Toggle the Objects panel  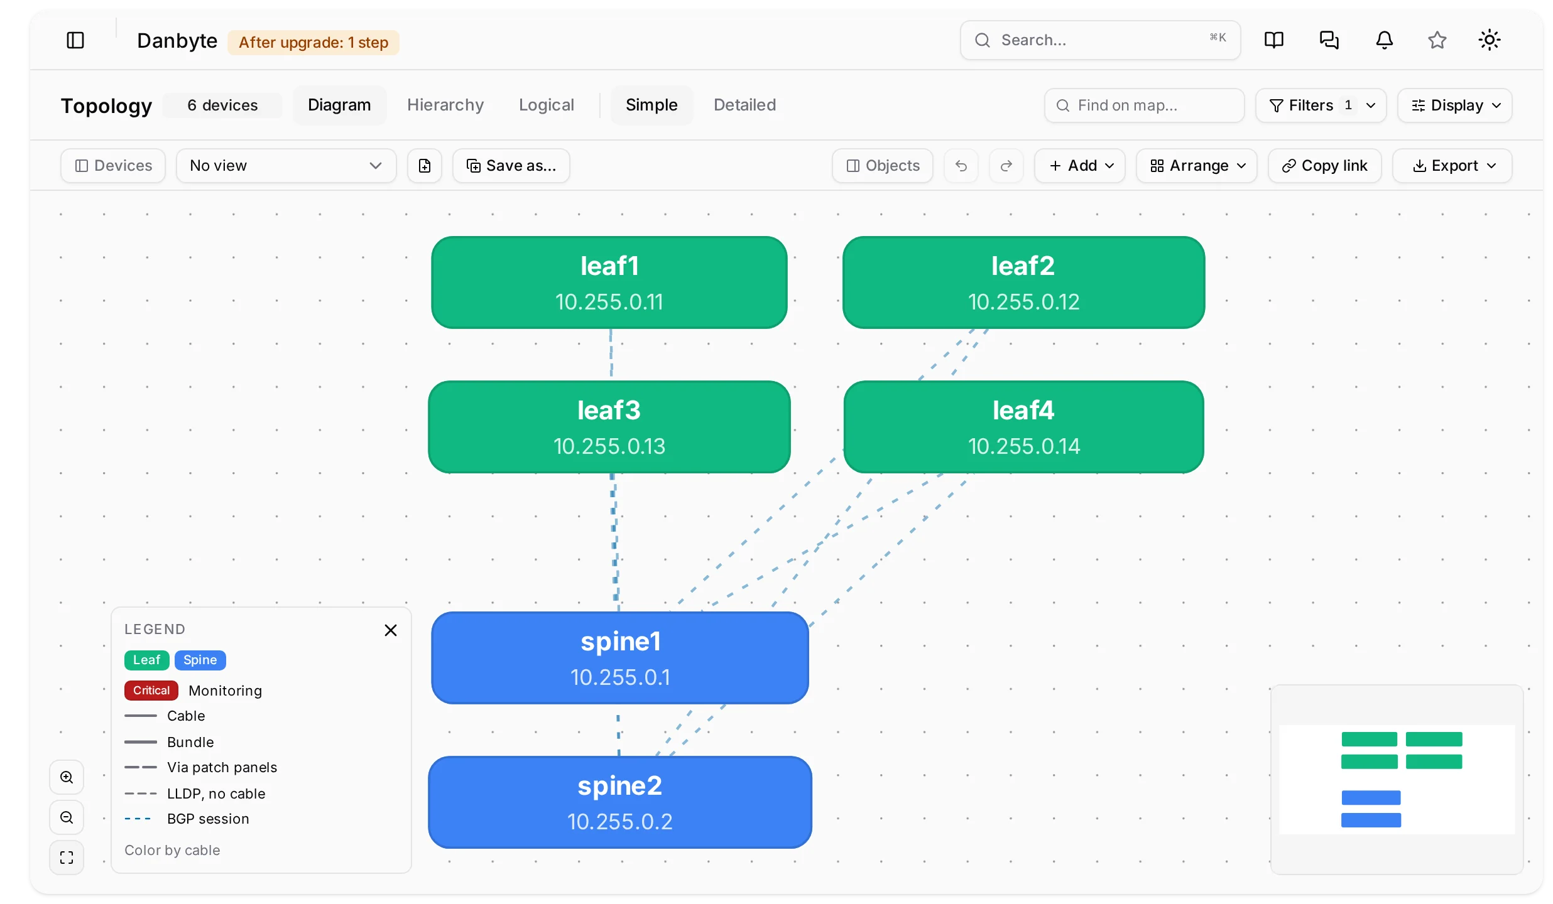coord(883,166)
